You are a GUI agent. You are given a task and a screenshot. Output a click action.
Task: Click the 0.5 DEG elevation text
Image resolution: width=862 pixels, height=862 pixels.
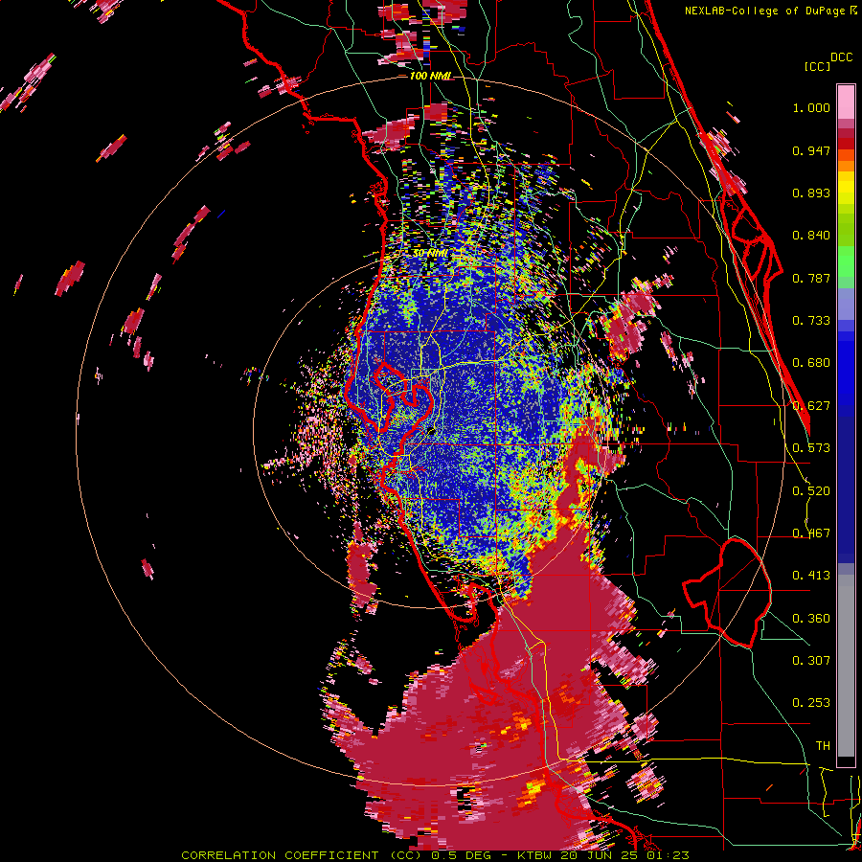[461, 855]
